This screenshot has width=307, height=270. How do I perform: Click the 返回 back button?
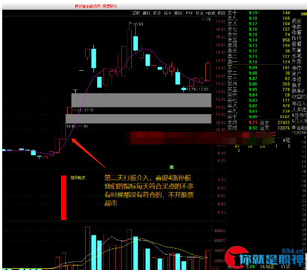pyautogui.click(x=221, y=13)
